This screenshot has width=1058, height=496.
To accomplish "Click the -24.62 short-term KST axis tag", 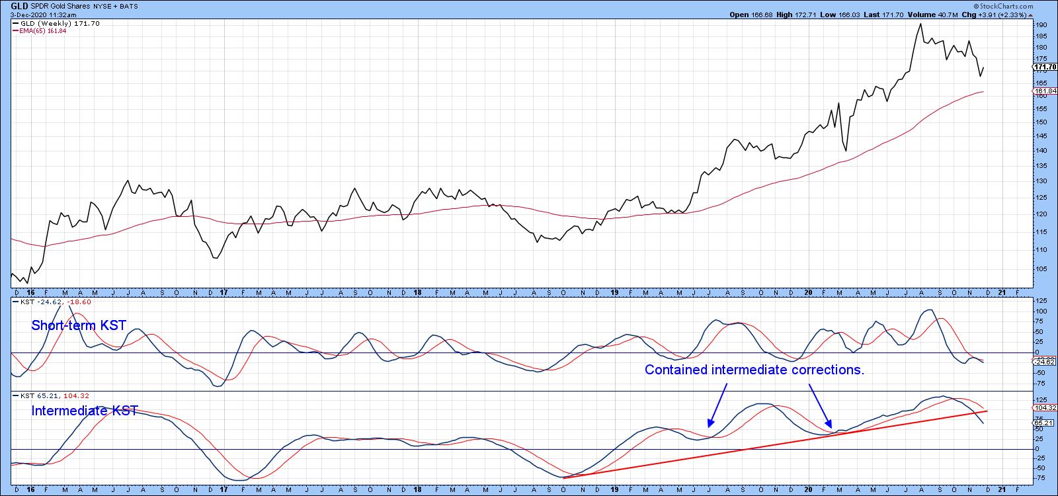I will pos(1045,362).
